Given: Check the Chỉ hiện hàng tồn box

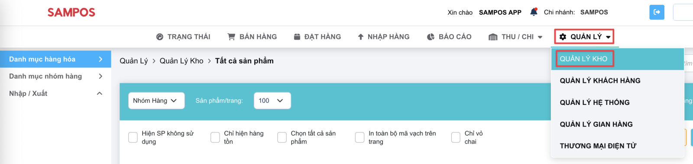Looking at the screenshot, I should pos(215,137).
